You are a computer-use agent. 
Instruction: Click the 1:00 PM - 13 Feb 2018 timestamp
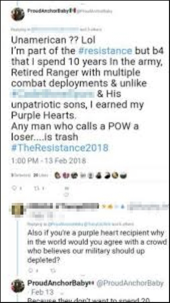[48, 161]
